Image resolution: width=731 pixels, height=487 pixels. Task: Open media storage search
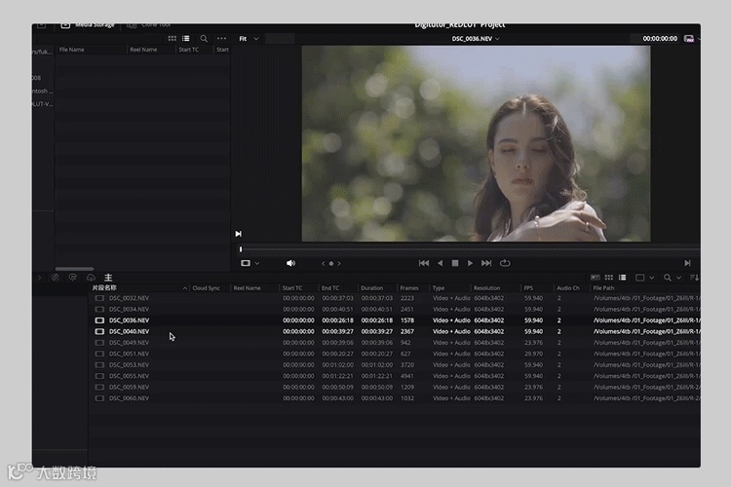point(204,39)
